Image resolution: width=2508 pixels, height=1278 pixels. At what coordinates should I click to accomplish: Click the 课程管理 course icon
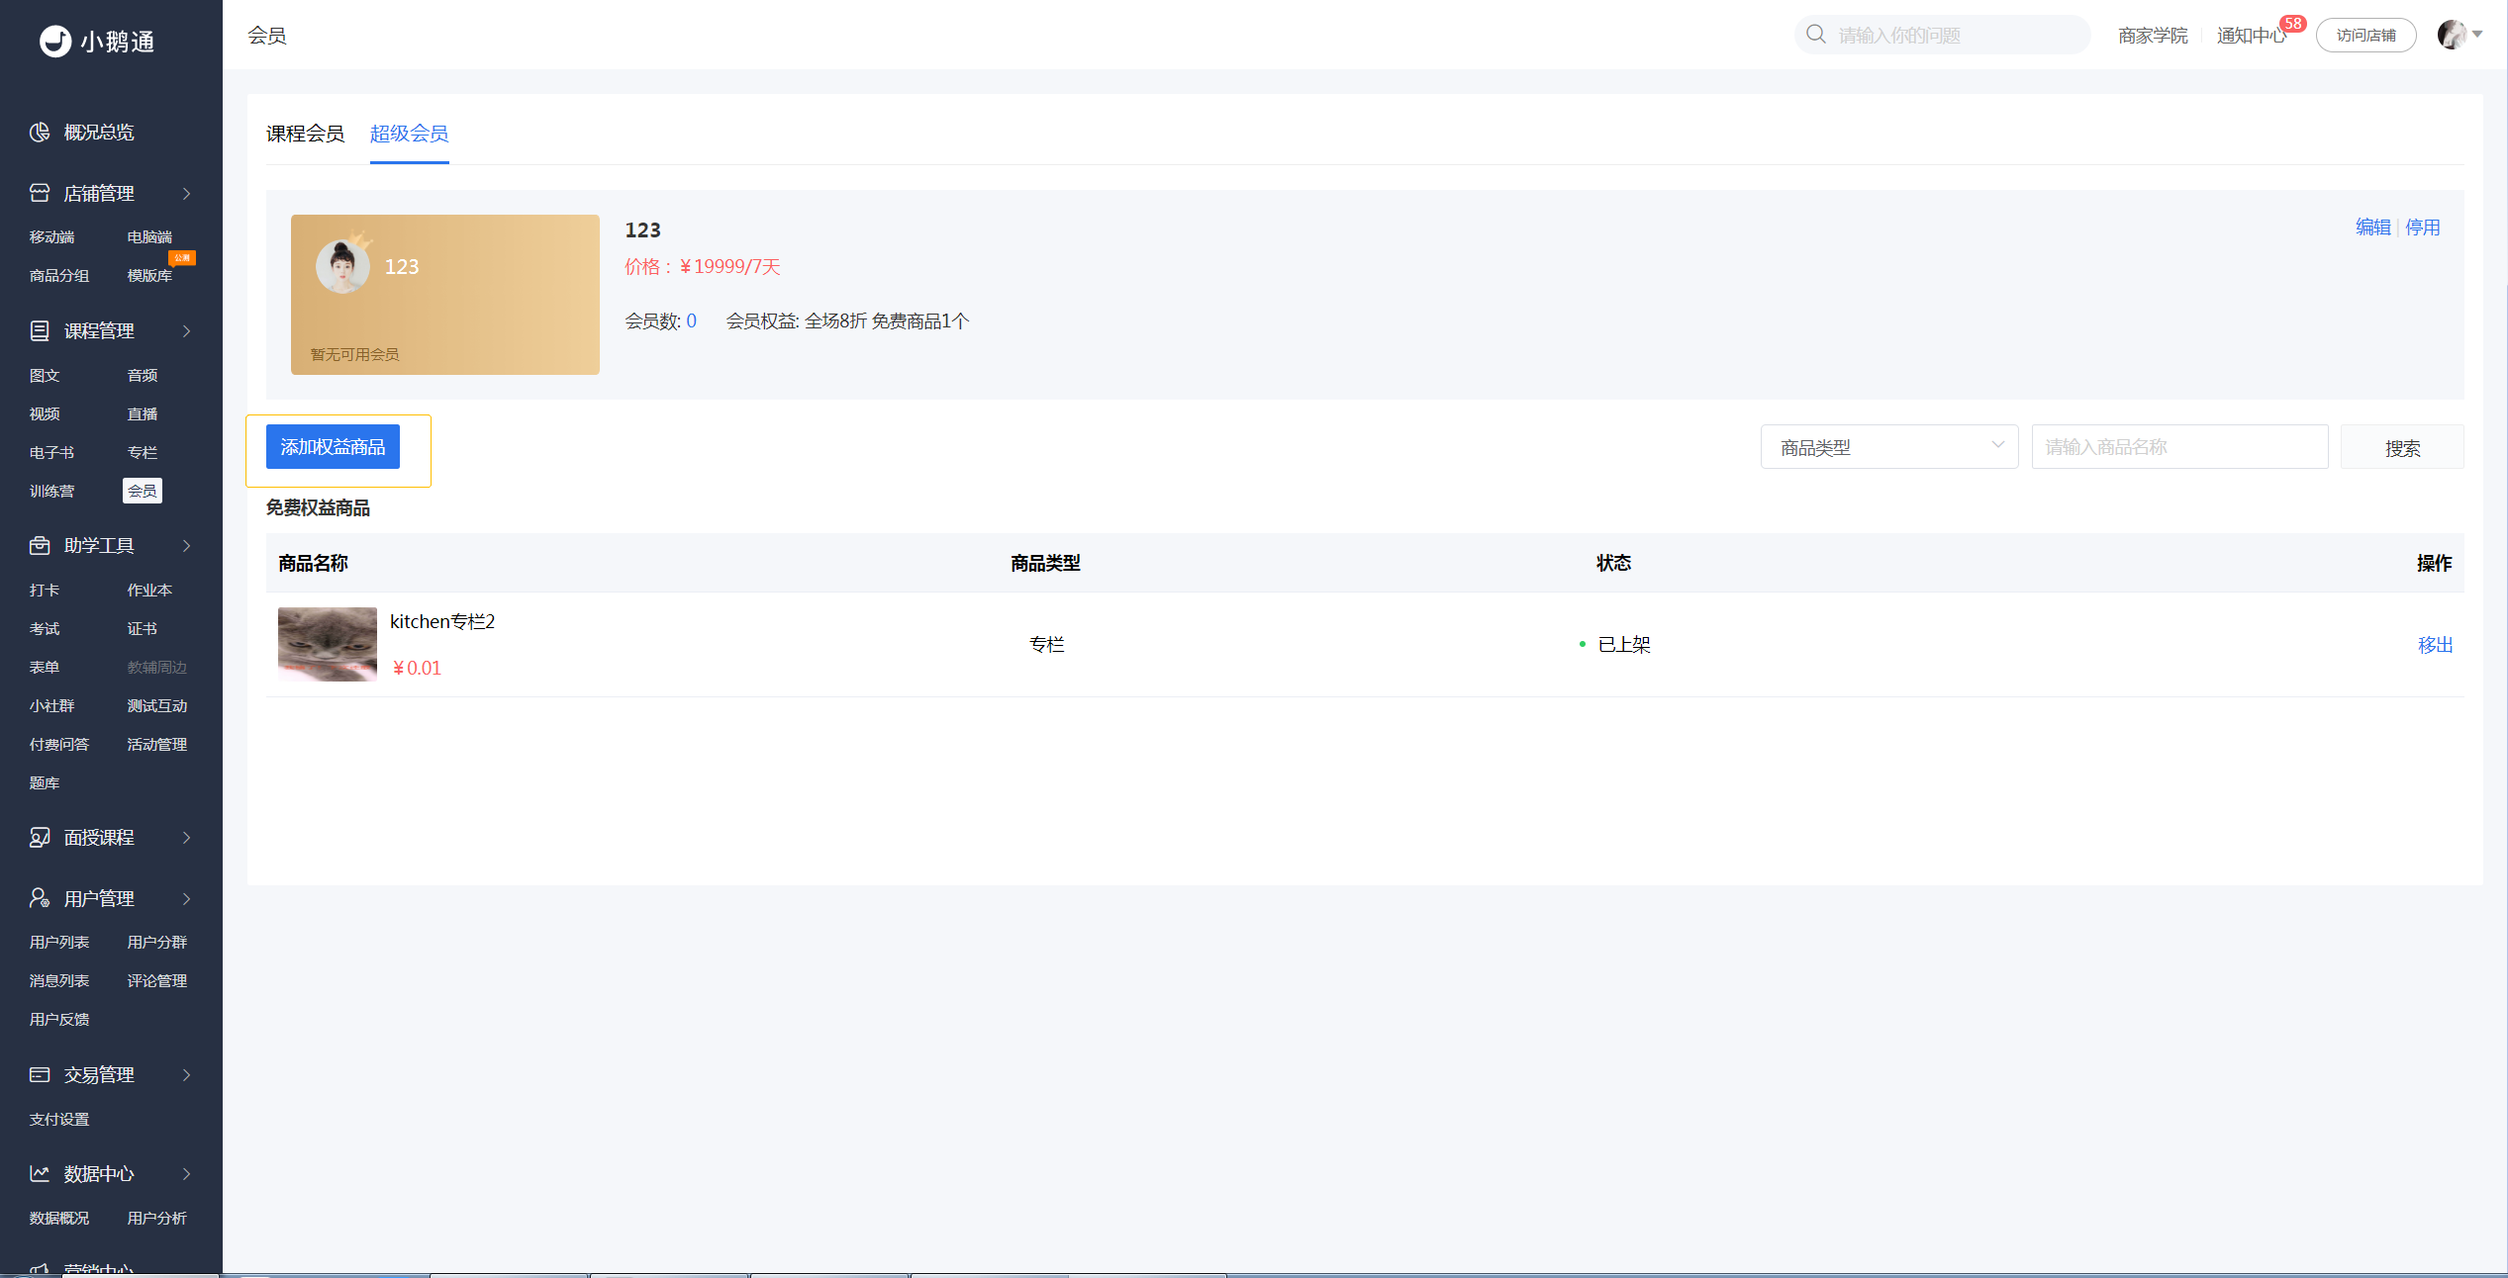pos(40,330)
